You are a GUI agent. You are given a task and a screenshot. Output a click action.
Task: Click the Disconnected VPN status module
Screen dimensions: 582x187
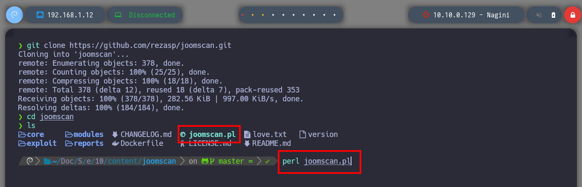point(145,15)
